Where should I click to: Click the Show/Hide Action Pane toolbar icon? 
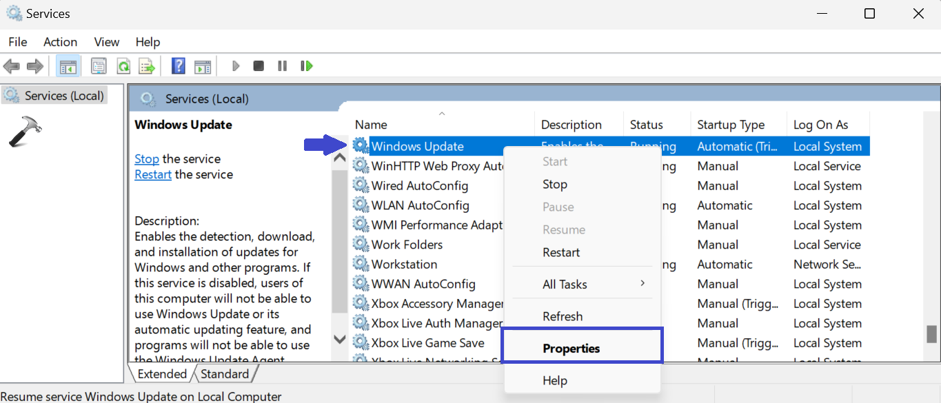point(203,66)
